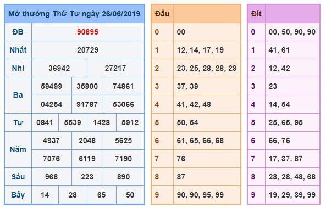
Task: Click Đít values '25, 65, 95'
Action: 285,122
